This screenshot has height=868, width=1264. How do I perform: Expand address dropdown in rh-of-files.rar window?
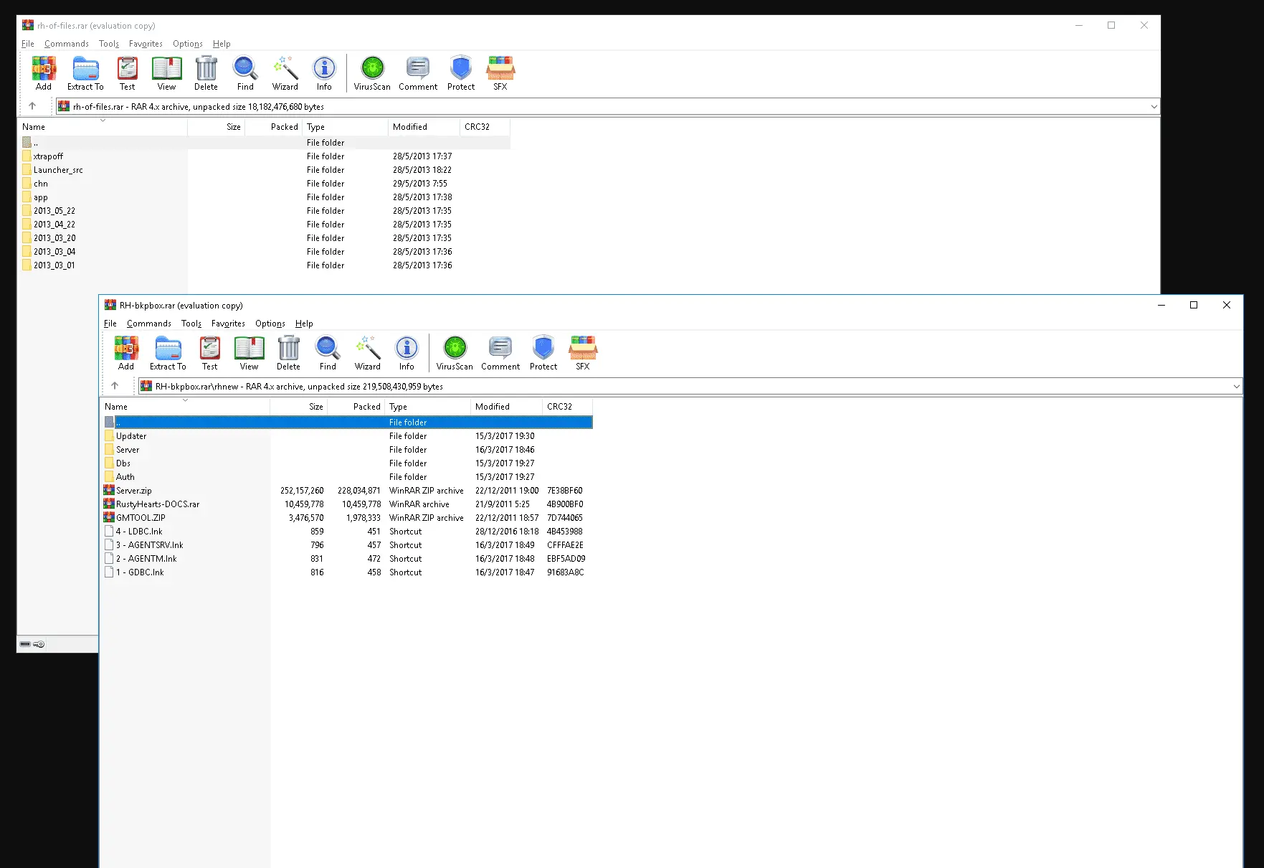tap(1154, 107)
